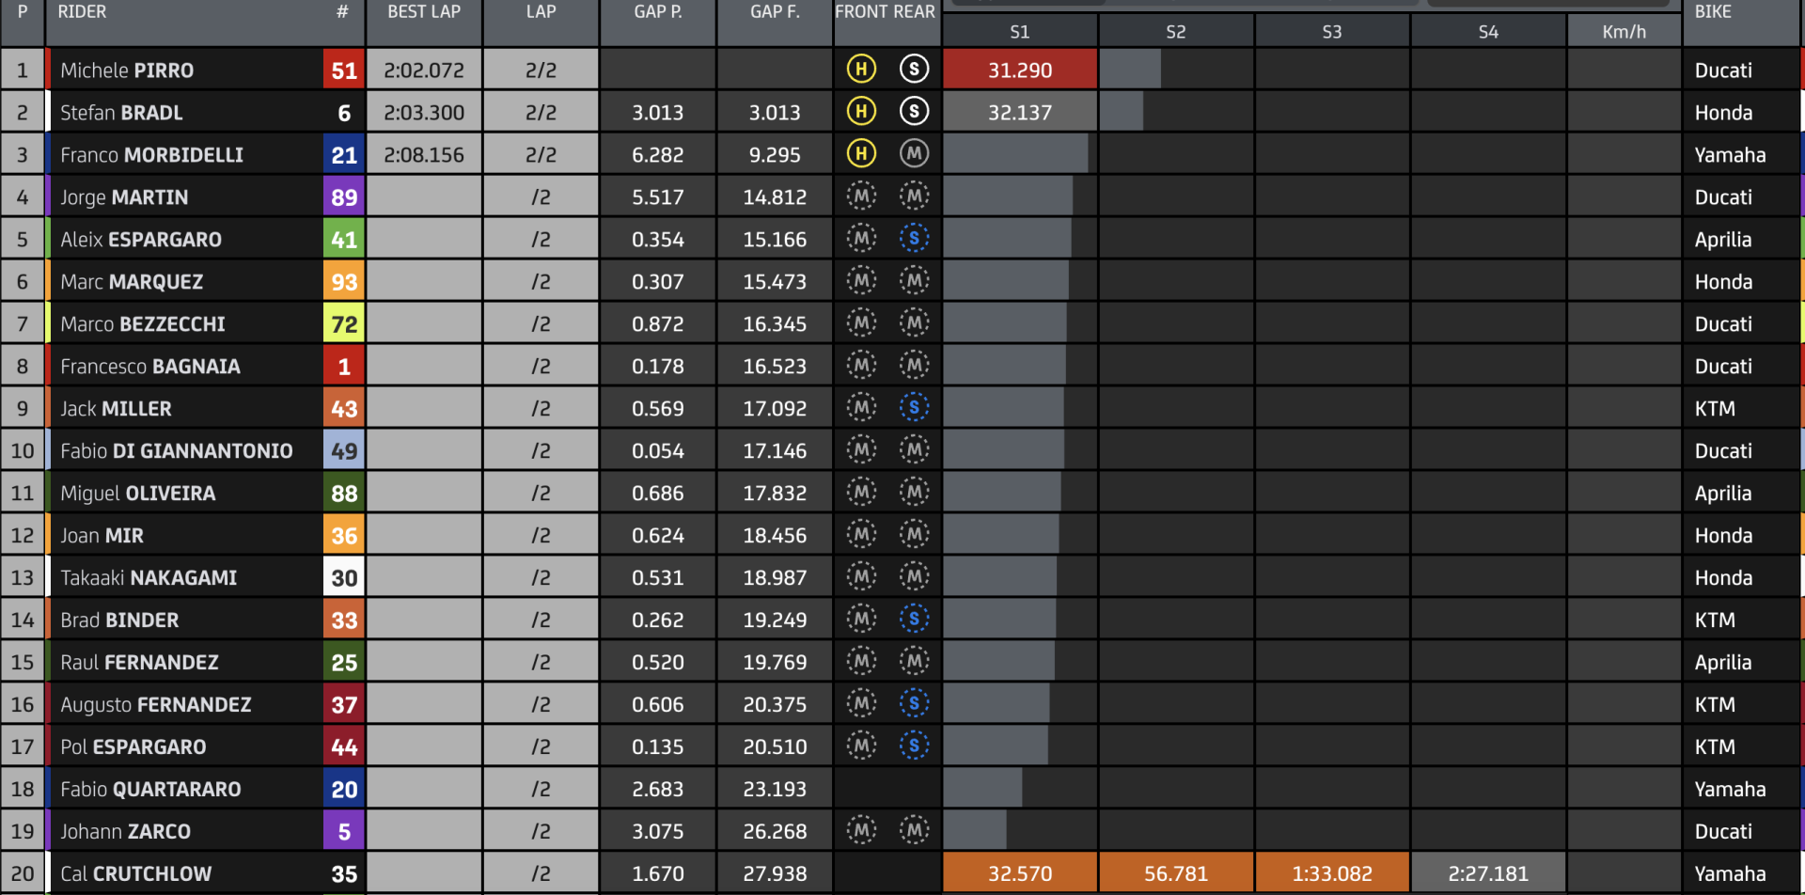Viewport: 1805px width, 895px height.
Task: Select rider Fabio QUARTARARO
Action: pyautogui.click(x=150, y=790)
